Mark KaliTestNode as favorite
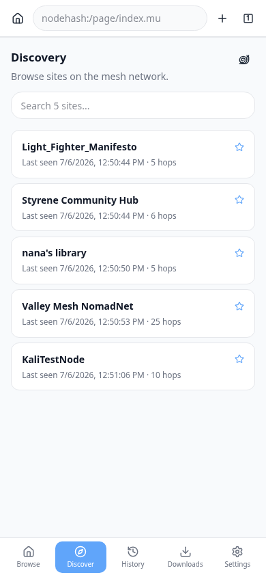The height and width of the screenshot is (577, 266). coord(239,359)
